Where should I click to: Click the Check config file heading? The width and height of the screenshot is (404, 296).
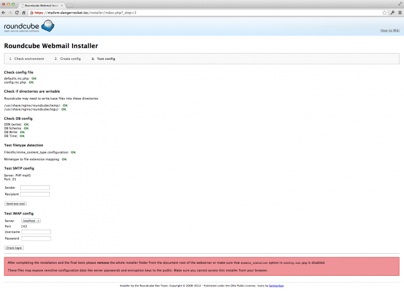coord(18,73)
